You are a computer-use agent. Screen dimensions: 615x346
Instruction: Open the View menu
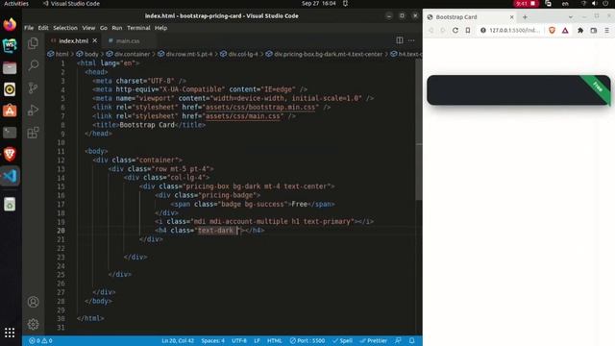(88, 28)
